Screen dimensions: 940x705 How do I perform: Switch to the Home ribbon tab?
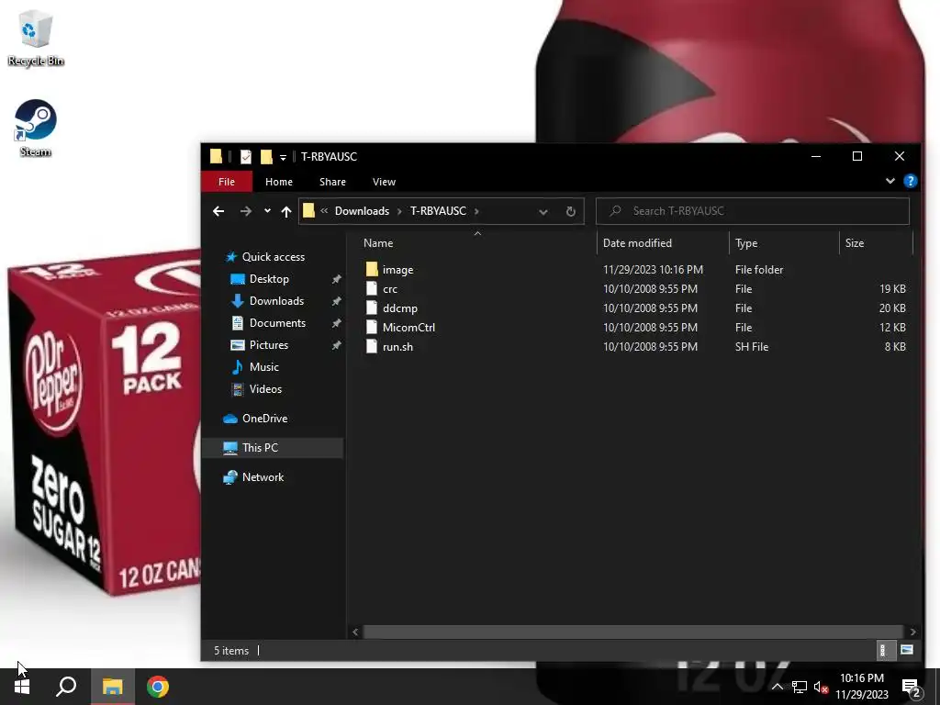pyautogui.click(x=279, y=182)
